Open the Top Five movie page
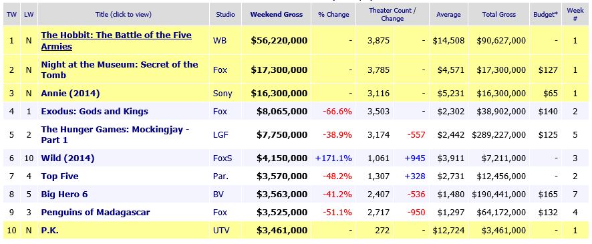The width and height of the screenshot is (592, 244). tap(59, 176)
